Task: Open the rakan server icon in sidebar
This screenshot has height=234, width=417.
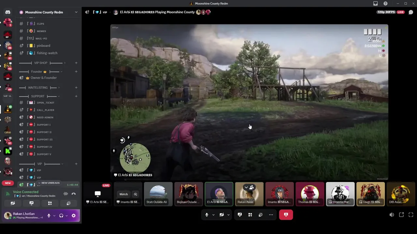Action: point(8,130)
